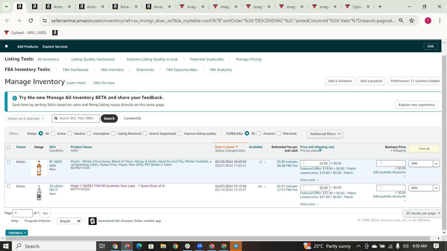Image resolution: width=447 pixels, height=251 pixels.
Task: Open FBA Analytics
Action: coord(221,70)
